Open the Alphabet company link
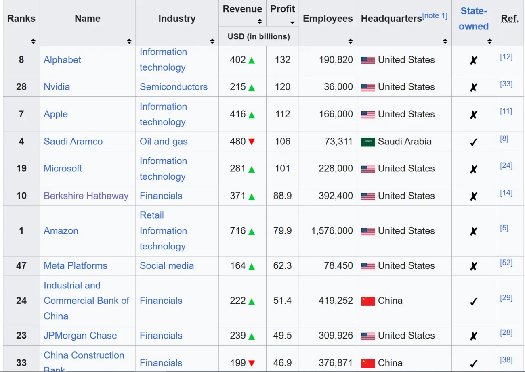525x372 pixels. [x=62, y=60]
